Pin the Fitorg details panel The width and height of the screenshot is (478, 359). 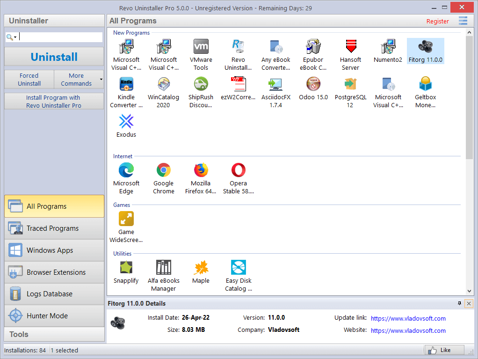click(459, 304)
